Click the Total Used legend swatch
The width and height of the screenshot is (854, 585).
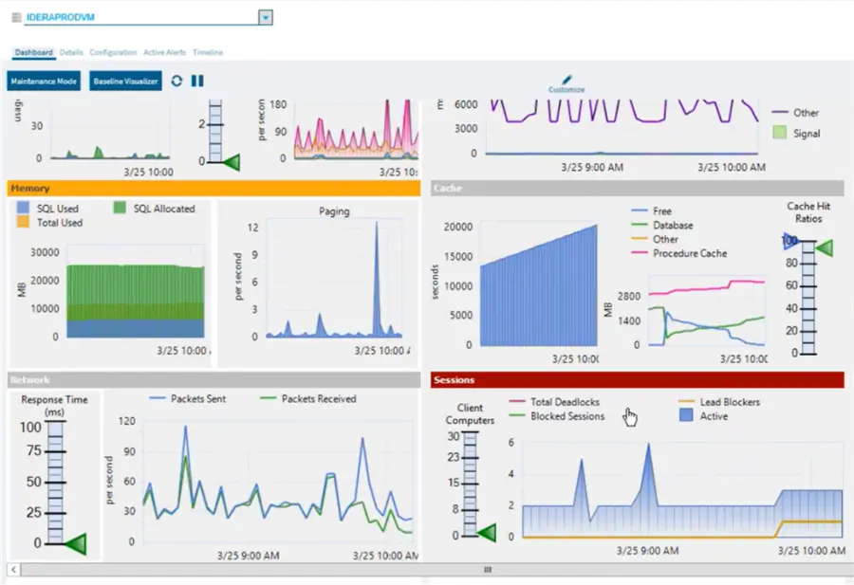tap(23, 222)
